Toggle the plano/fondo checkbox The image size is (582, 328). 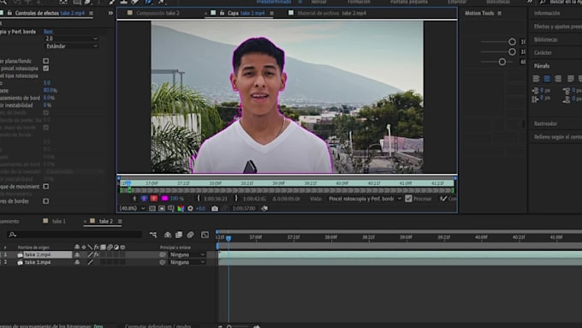(x=46, y=61)
